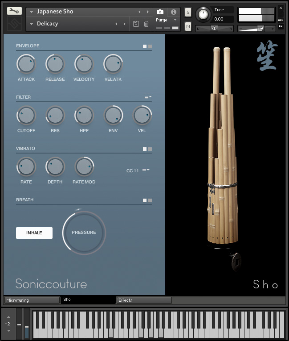Solo the instrument with the S button
Image resolution: width=289 pixels, height=341 pixels.
coord(188,12)
